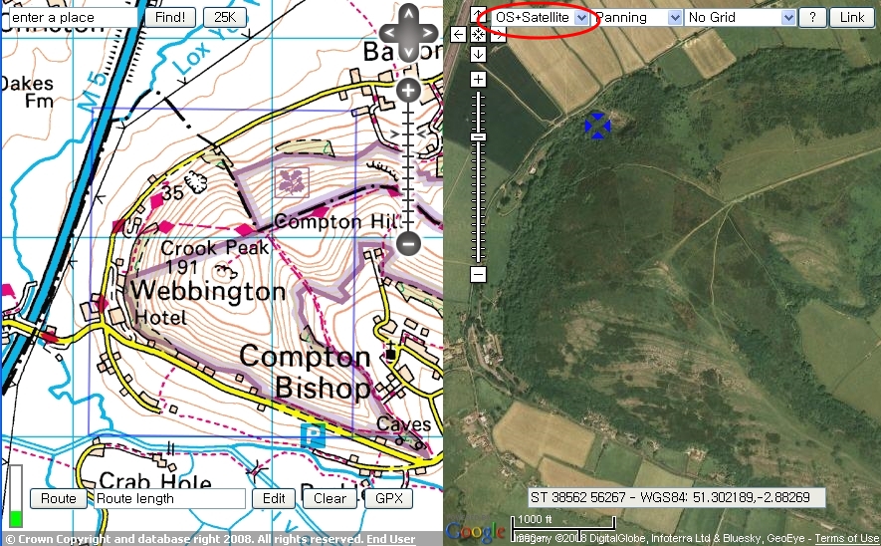
Task: Click the satellite zoom slider handle
Action: point(478,137)
